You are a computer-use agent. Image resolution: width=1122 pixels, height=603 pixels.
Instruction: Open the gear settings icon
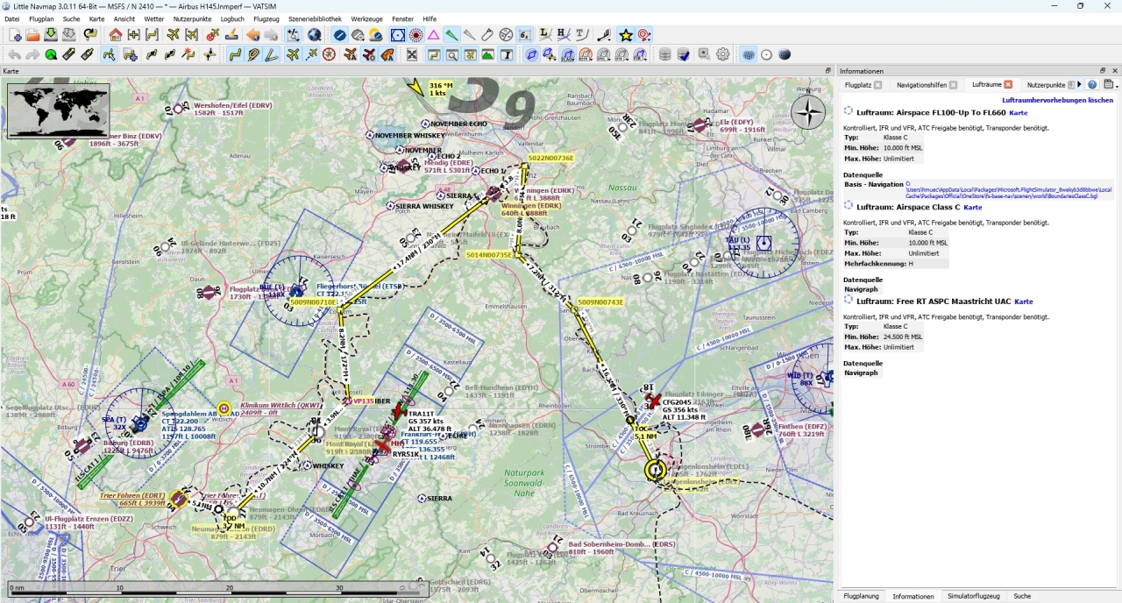(x=723, y=54)
